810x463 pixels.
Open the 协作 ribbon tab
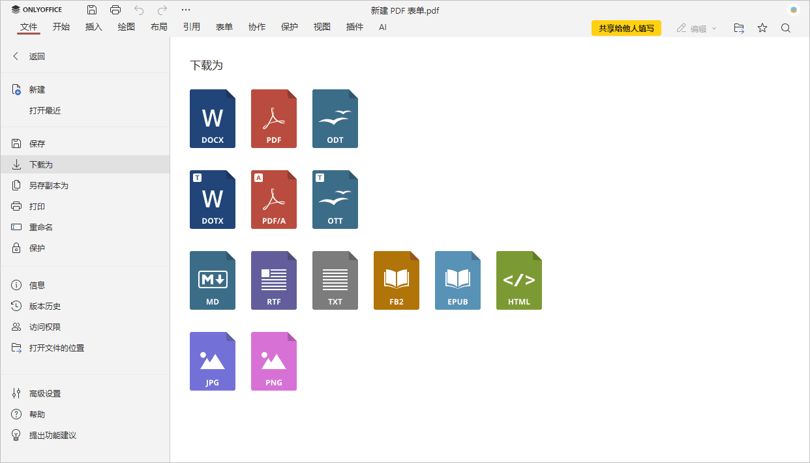(256, 27)
